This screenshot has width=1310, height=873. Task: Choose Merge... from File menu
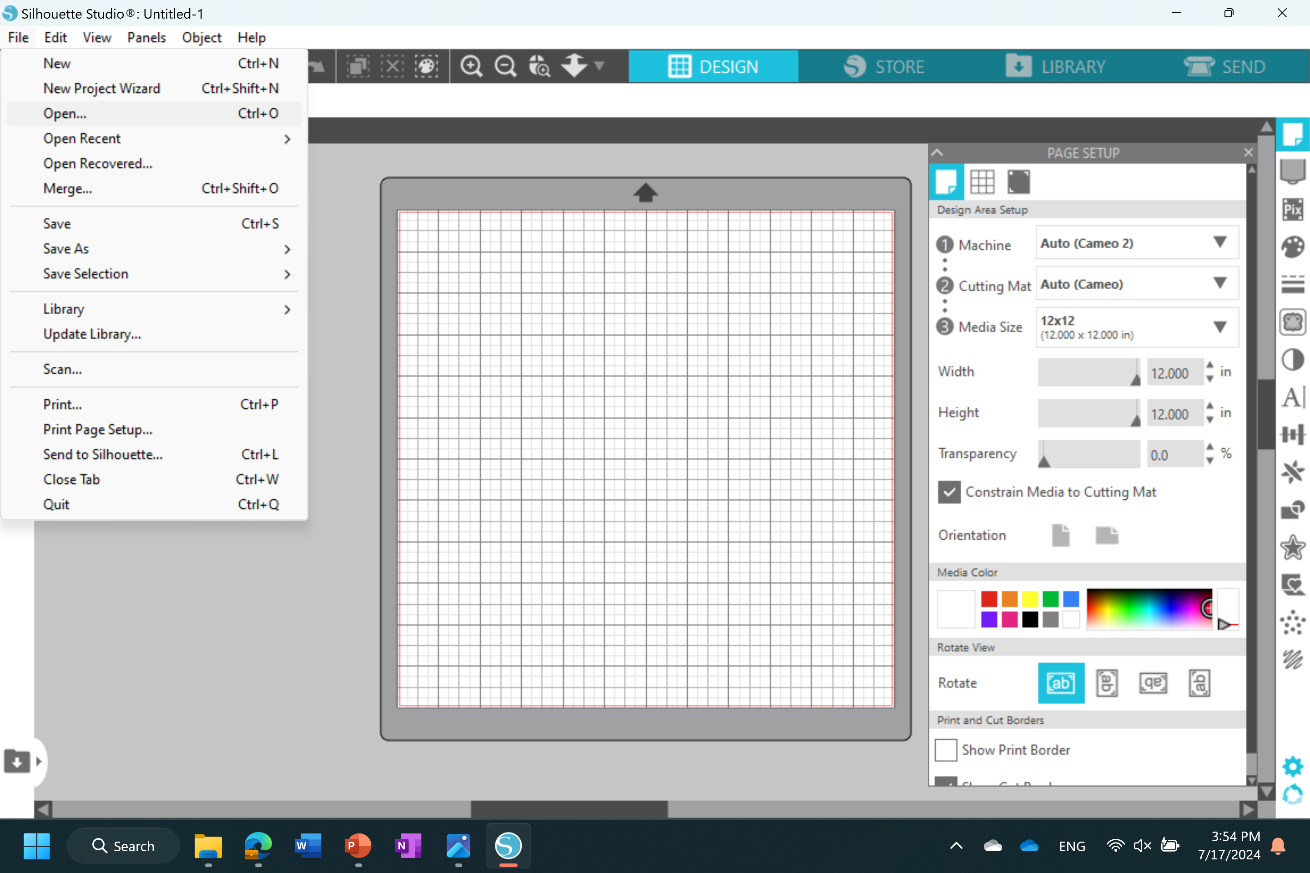[x=154, y=189]
